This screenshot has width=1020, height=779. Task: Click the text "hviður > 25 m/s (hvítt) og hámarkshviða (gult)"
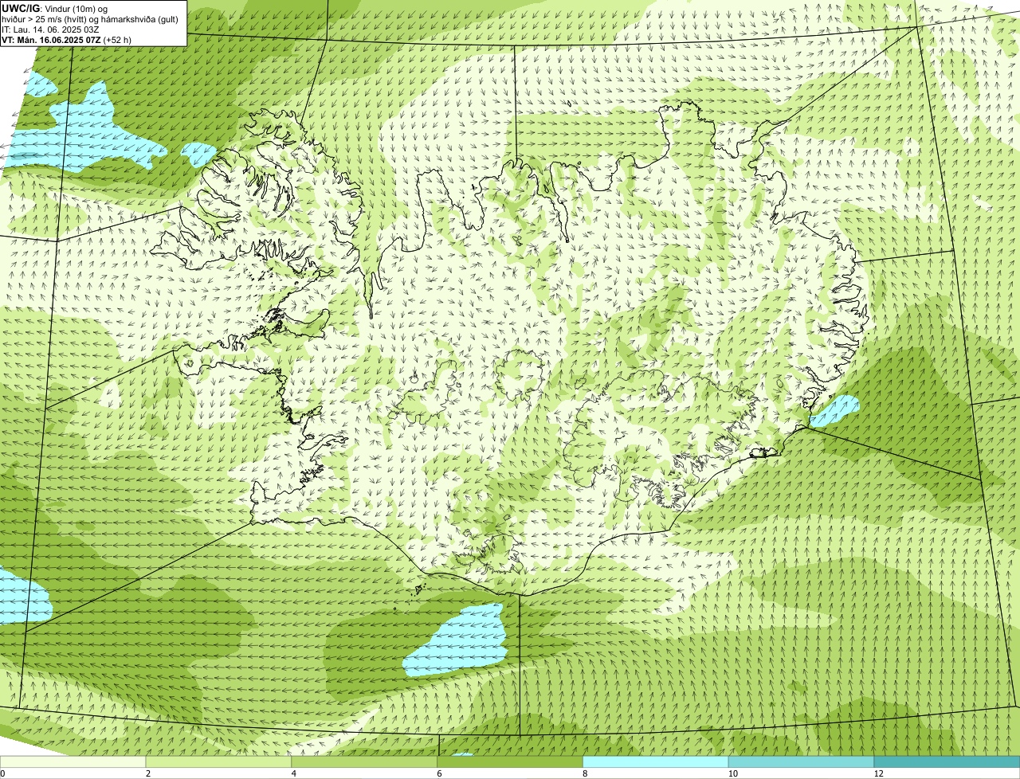[x=90, y=18]
